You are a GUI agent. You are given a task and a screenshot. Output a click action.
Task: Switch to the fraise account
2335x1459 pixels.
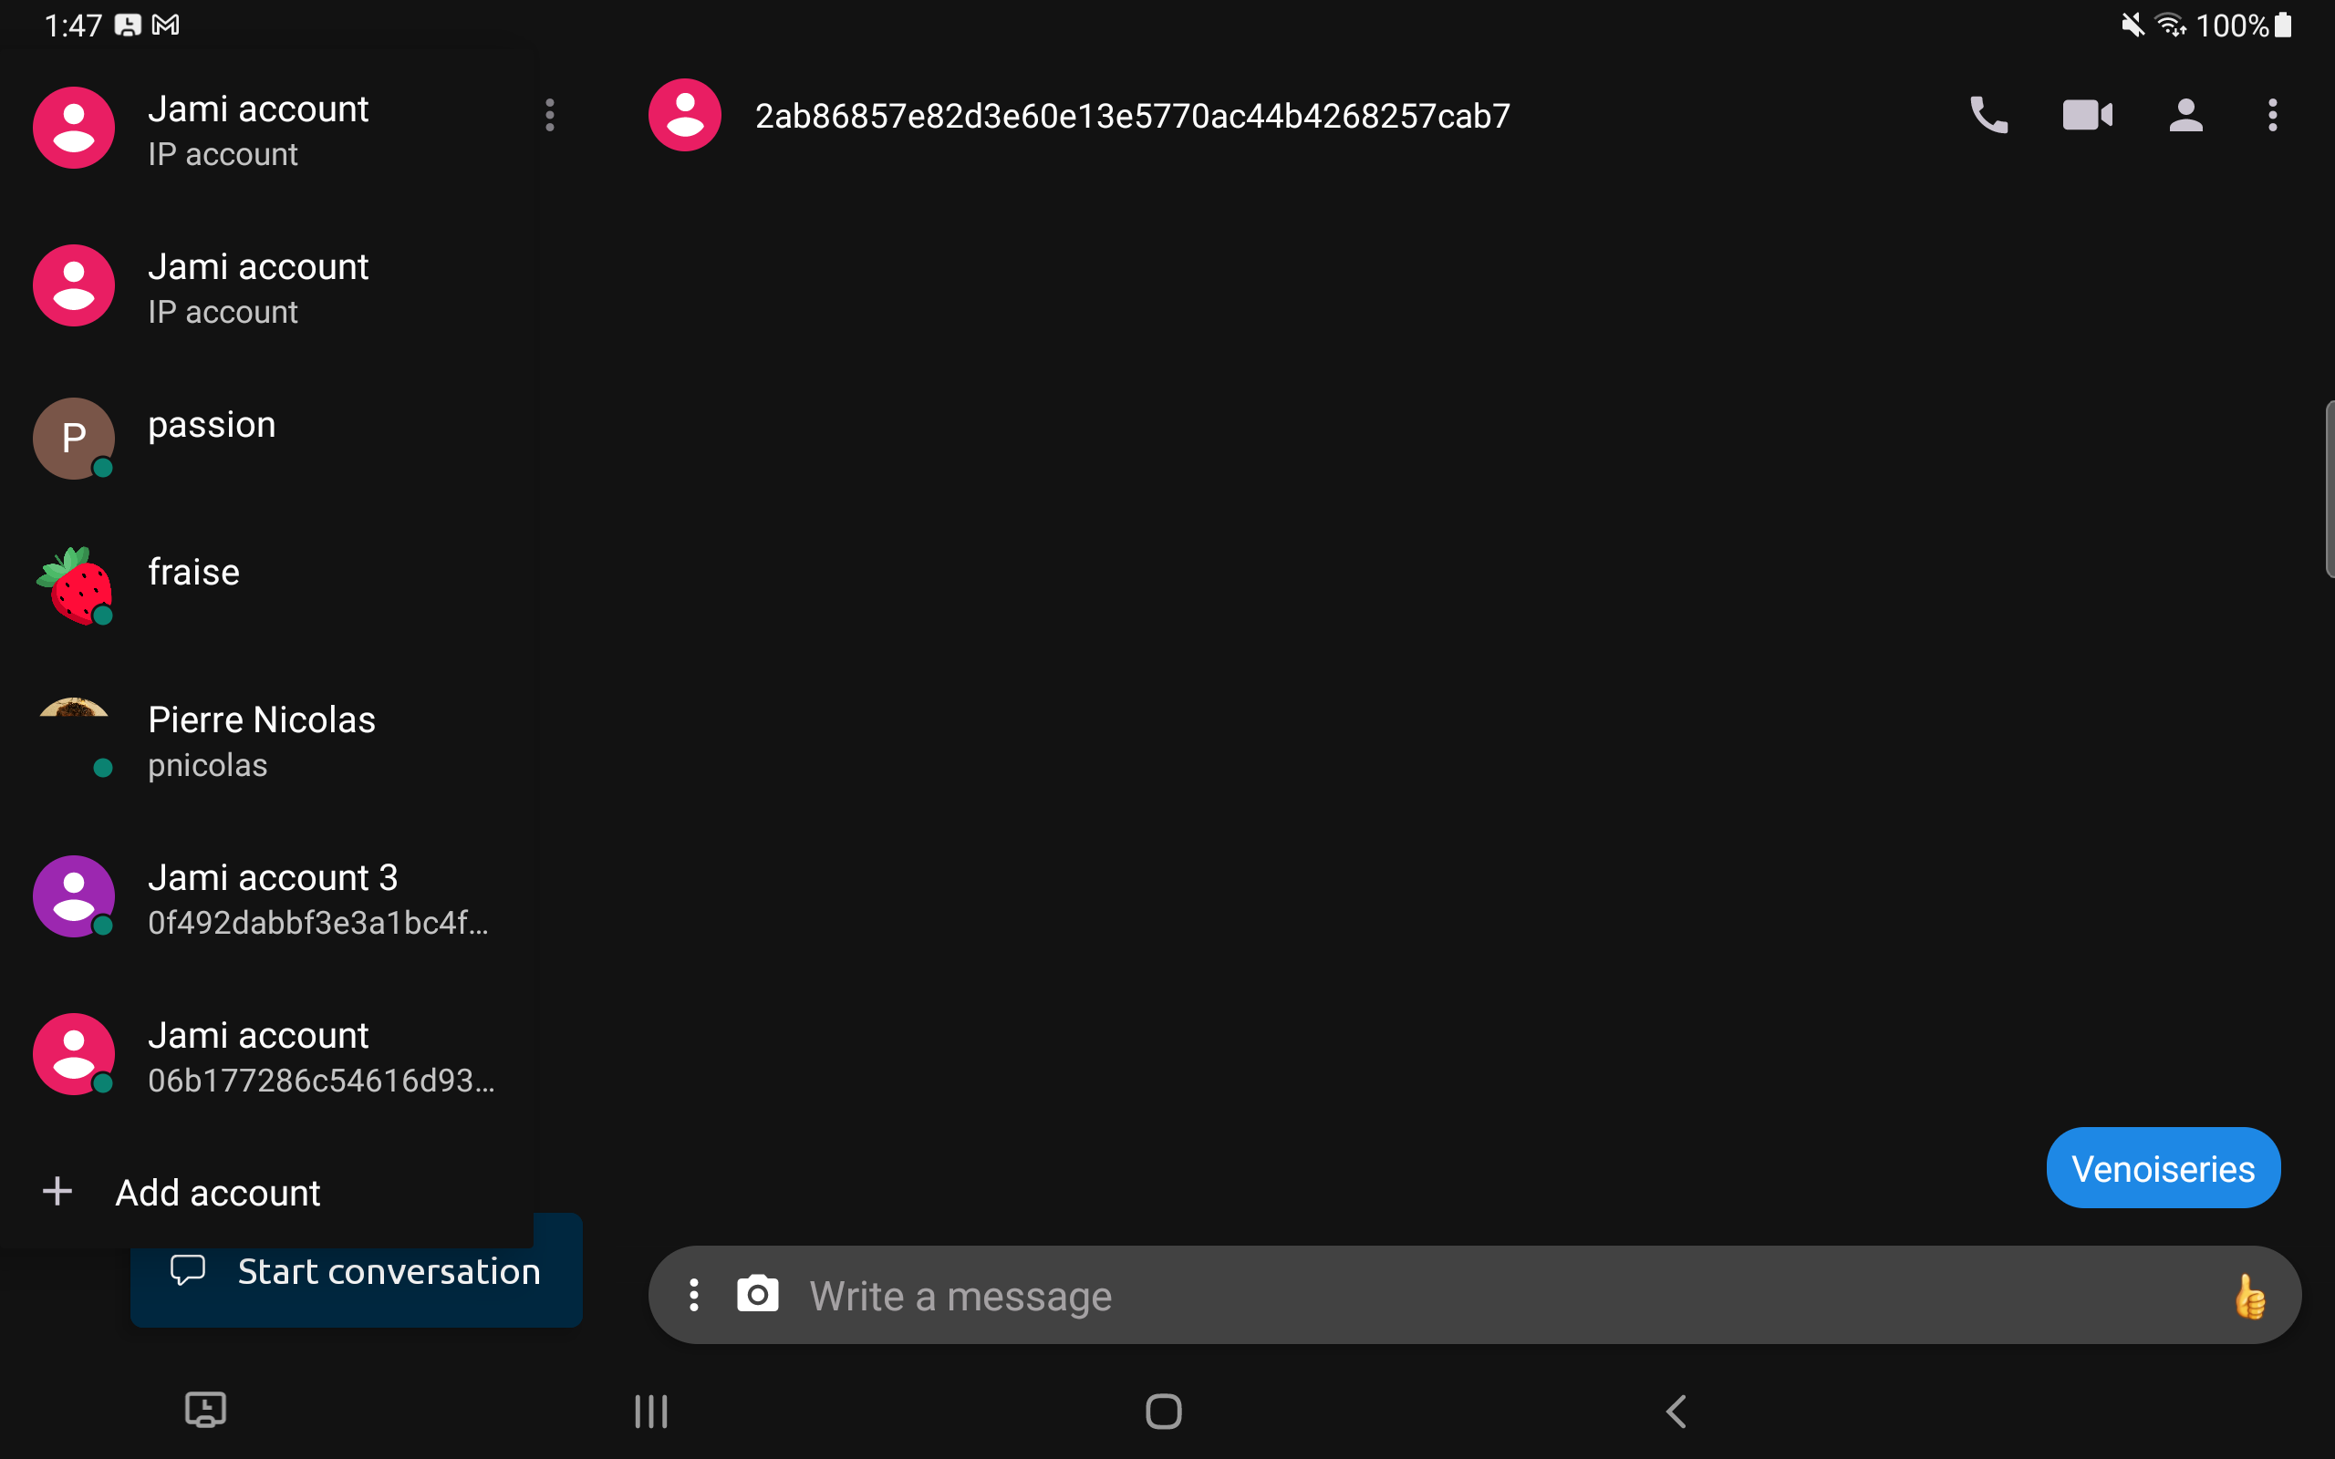289,585
